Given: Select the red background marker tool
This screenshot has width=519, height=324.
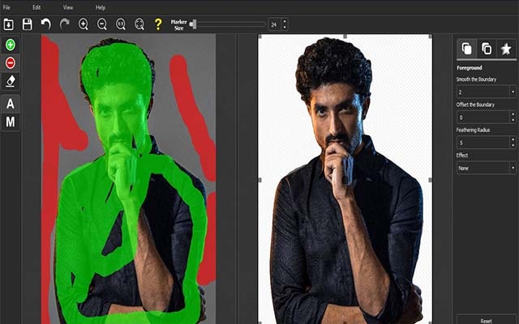Looking at the screenshot, I should coord(11,63).
